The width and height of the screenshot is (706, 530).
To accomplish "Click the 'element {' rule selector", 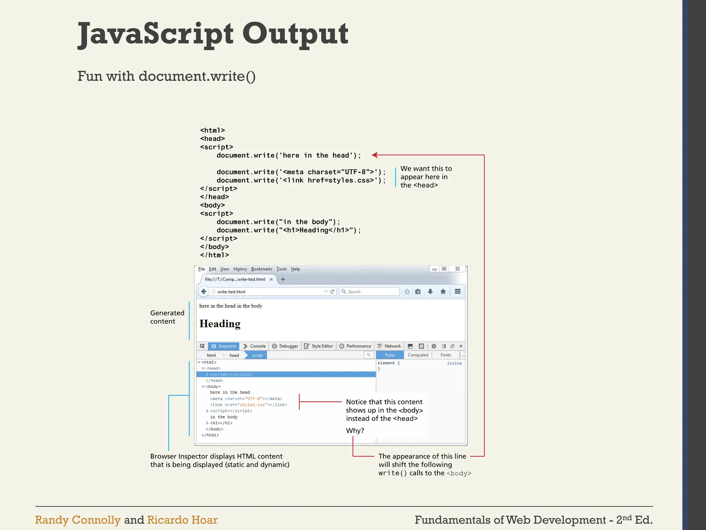I will tap(389, 363).
